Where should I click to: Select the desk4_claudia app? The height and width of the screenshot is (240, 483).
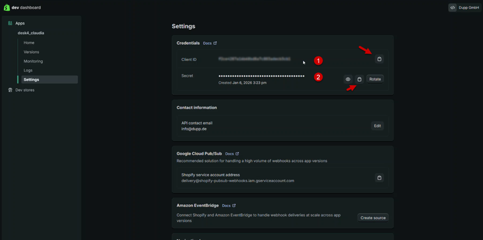31,33
